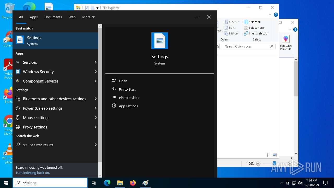Click Select all in File Explorer

[252, 22]
